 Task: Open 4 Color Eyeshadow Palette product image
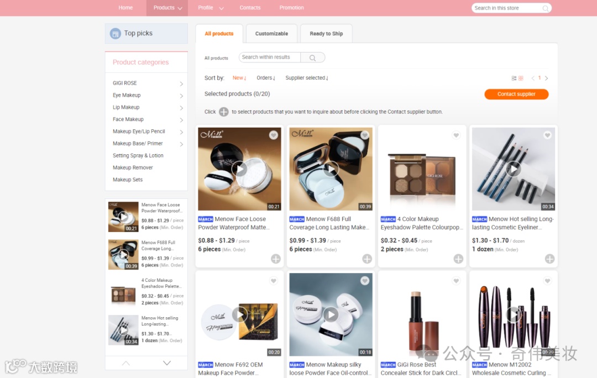point(422,169)
